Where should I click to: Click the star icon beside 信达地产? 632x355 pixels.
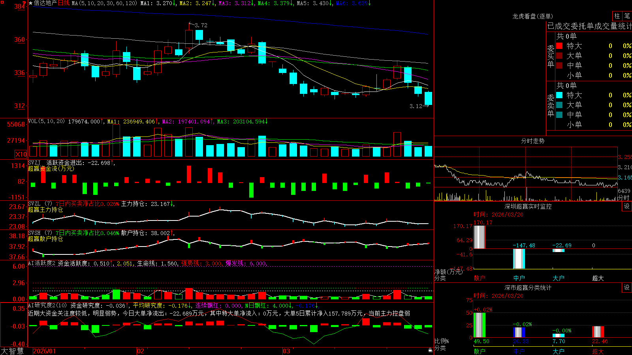pyautogui.click(x=30, y=3)
